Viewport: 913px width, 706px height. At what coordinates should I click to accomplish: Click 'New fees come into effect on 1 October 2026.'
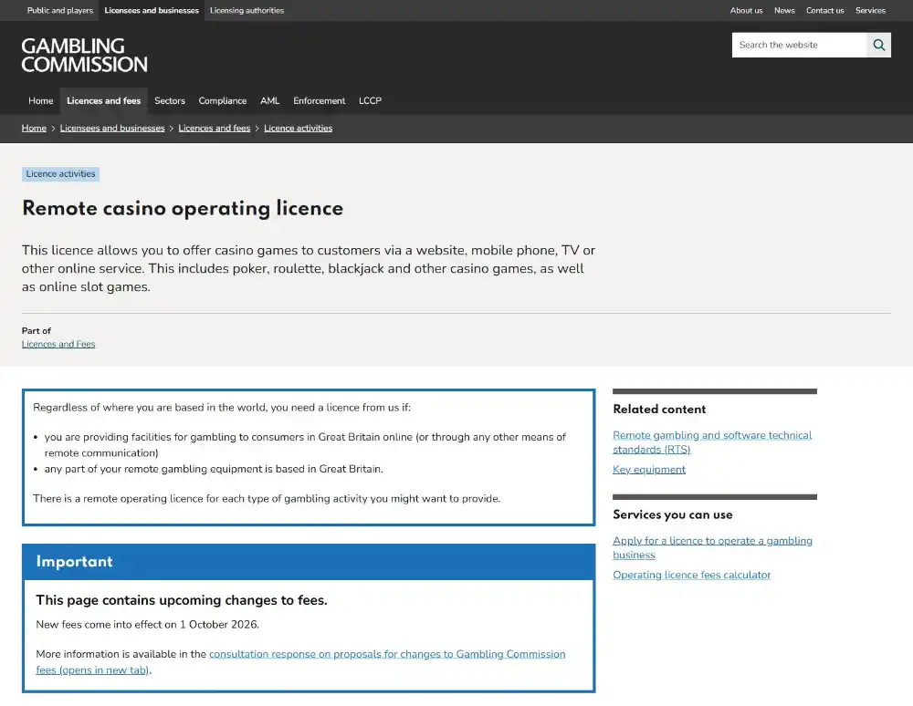pyautogui.click(x=147, y=625)
